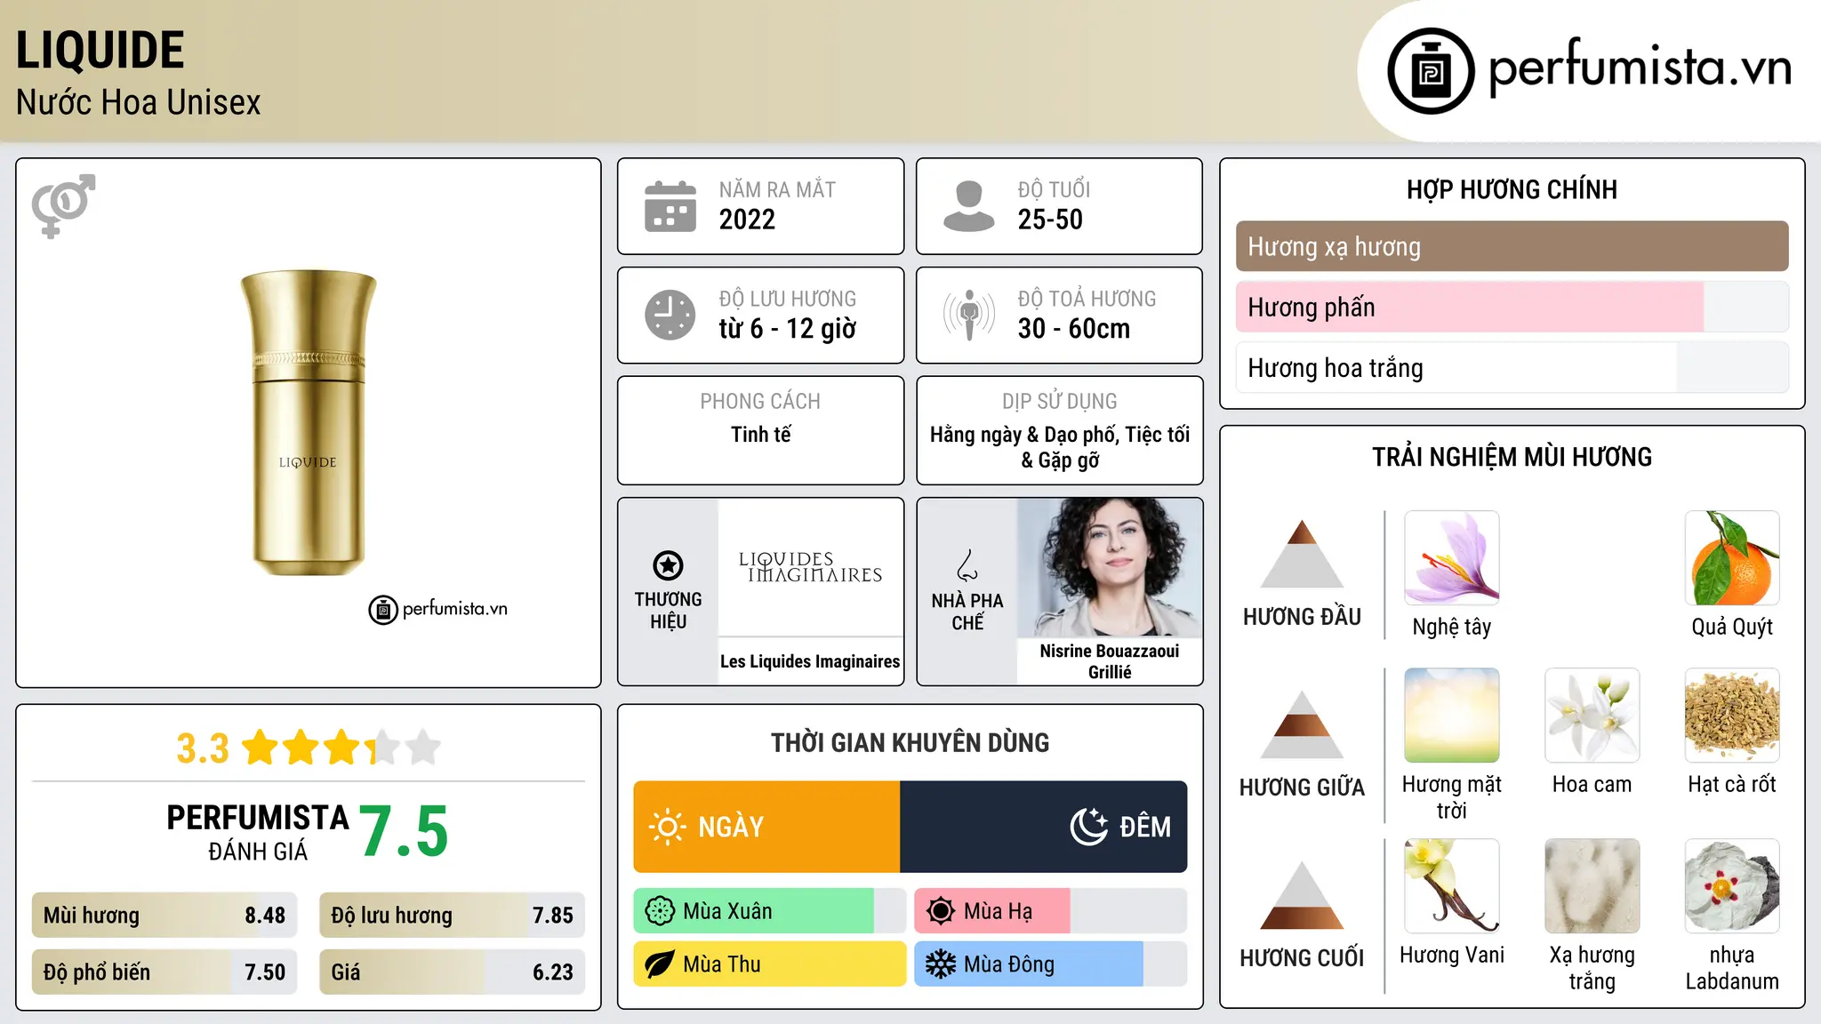The height and width of the screenshot is (1024, 1821).
Task: Click the style value Tinh tế
Action: pyautogui.click(x=760, y=435)
